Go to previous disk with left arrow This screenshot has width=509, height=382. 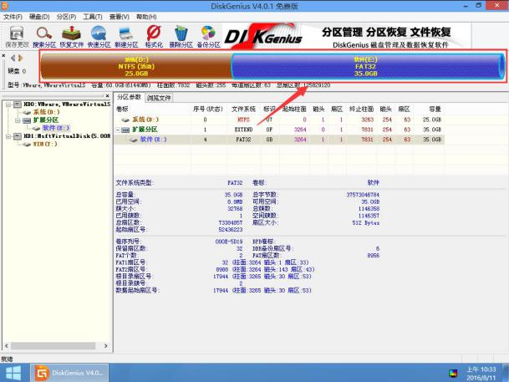coord(13,59)
